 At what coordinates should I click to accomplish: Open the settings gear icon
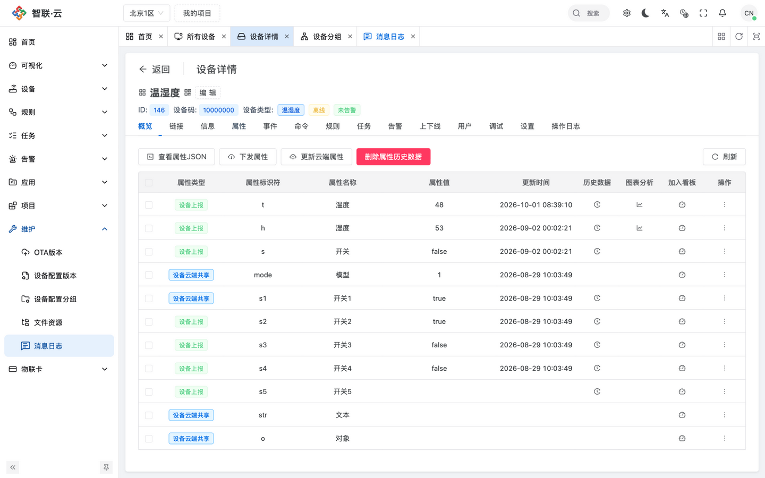(627, 13)
